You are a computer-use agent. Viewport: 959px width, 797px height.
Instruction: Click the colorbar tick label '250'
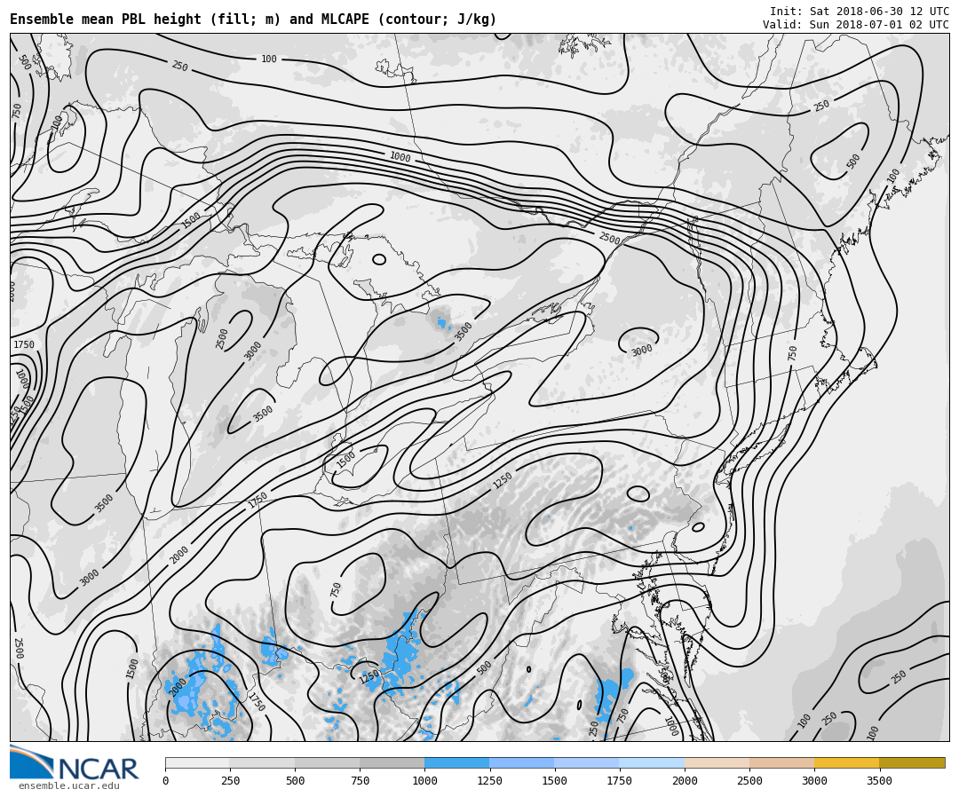pos(230,780)
